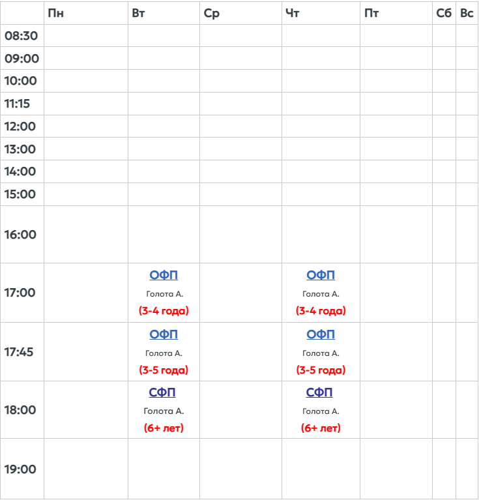
Task: Click Tuesday 17:45 age label (3-5 года)
Action: tap(164, 370)
